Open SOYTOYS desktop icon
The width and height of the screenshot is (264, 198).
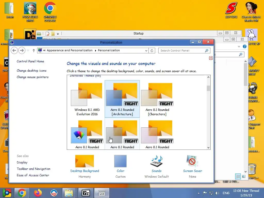pos(231,10)
